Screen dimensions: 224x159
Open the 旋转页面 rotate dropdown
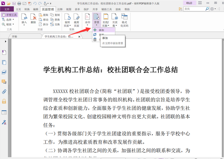click(x=67, y=20)
